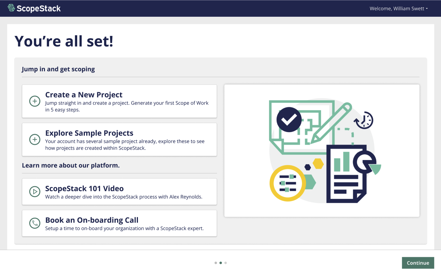Go to the third pagination dot

(x=226, y=263)
